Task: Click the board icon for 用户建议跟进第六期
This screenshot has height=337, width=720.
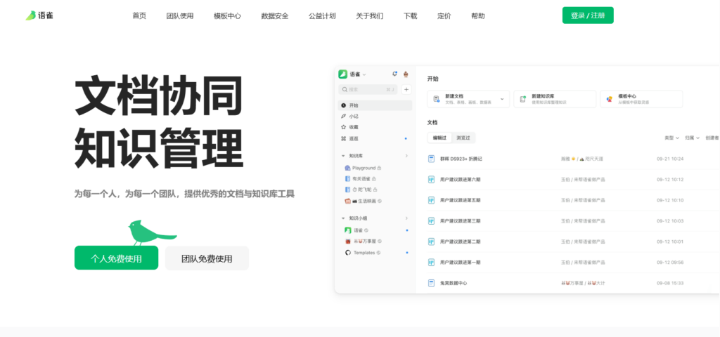Action: tap(431, 180)
